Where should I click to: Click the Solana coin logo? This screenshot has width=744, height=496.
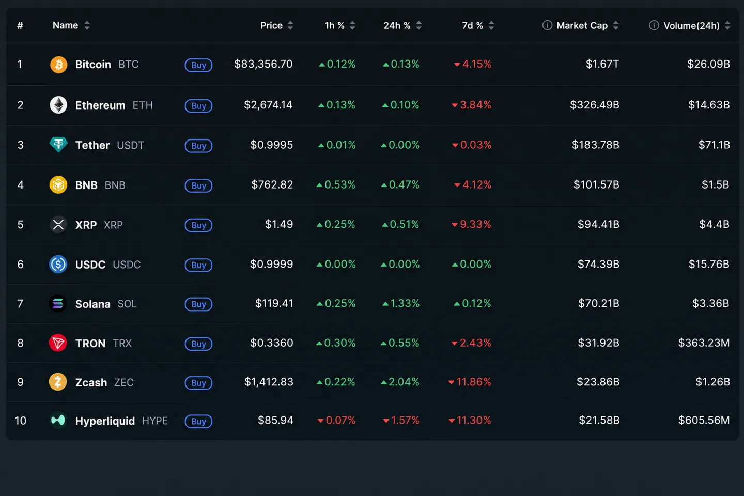pyautogui.click(x=58, y=304)
